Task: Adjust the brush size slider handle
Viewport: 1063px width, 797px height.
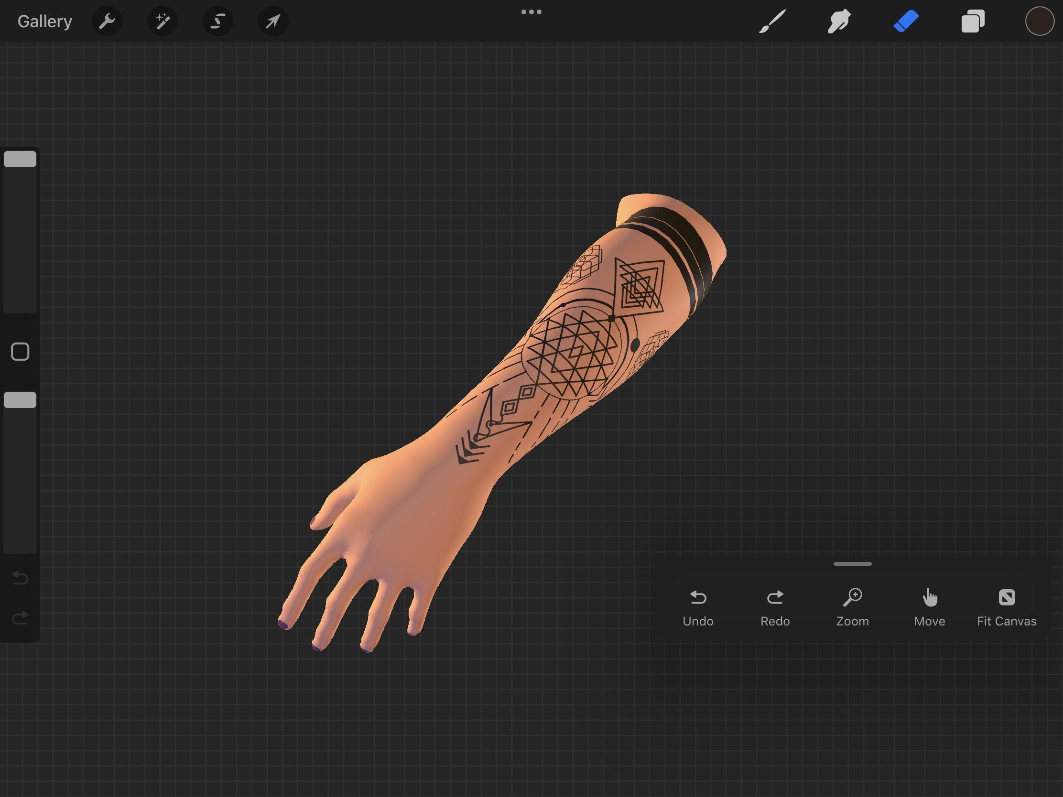Action: [20, 159]
